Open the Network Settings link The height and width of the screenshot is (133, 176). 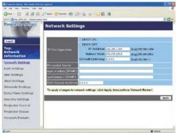tap(17, 62)
